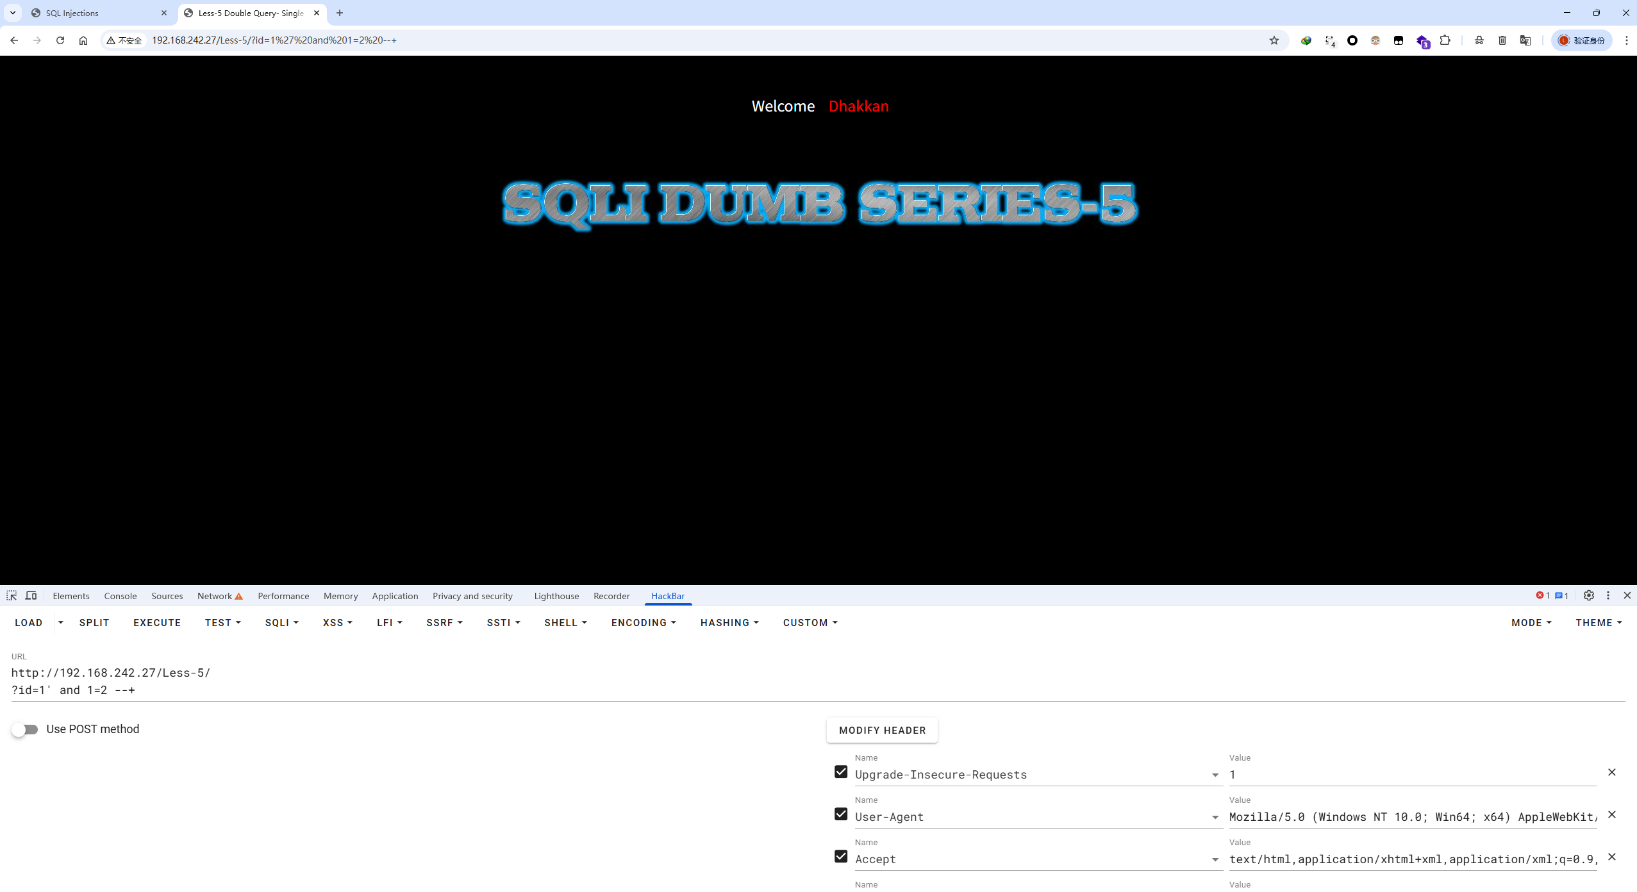Screen dimensions: 1637x892
Task: Click in the HackBar URL text field
Action: 818,681
